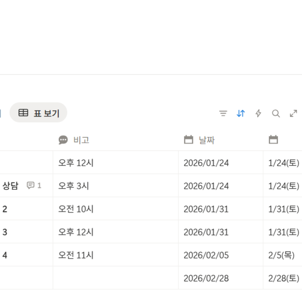The image size is (302, 302).
Task: Open the comment bubble on 상담 row
Action: tap(34, 186)
